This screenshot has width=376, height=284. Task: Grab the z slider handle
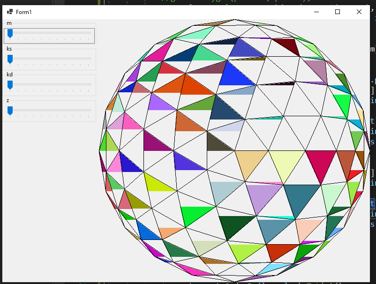pyautogui.click(x=10, y=111)
